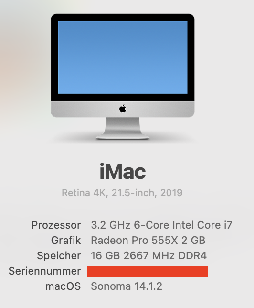Click the year 2019 in the model subtitle
254x308 pixels.
(x=171, y=193)
